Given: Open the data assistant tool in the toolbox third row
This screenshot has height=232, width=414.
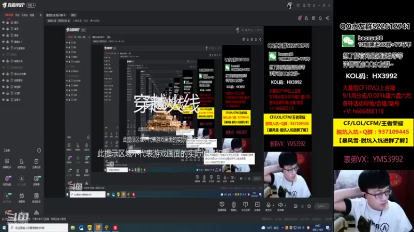Looking at the screenshot, I should click(36, 197).
